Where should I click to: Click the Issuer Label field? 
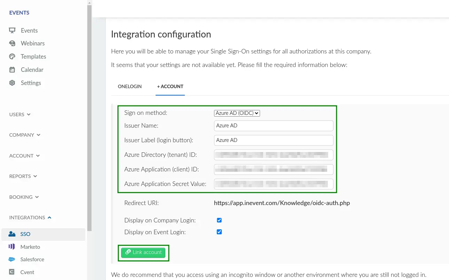[274, 140]
